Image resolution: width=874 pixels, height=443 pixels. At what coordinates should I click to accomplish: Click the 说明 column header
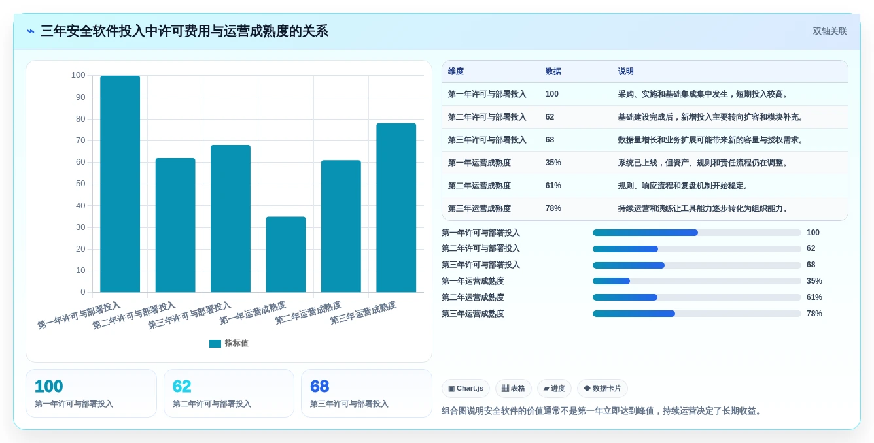coord(626,72)
